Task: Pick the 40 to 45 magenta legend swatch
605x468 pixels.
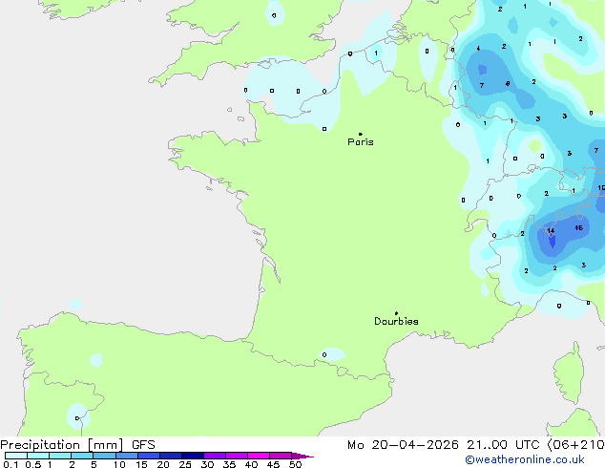Action: tap(259, 456)
